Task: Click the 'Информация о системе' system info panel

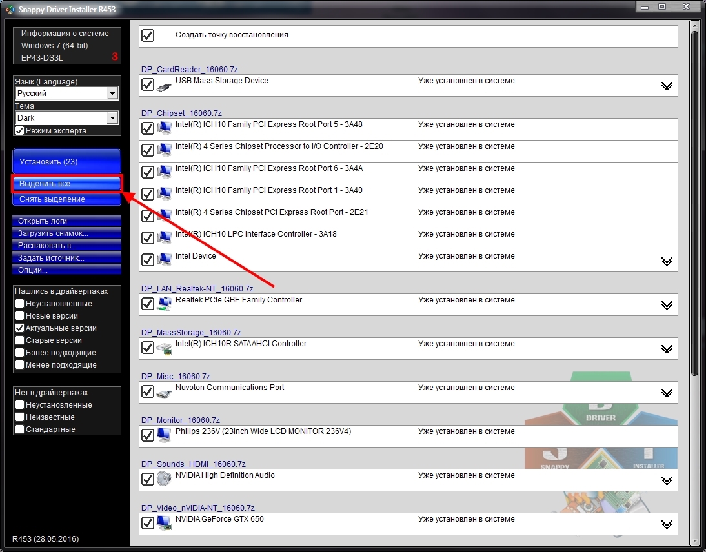Action: pyautogui.click(x=67, y=45)
